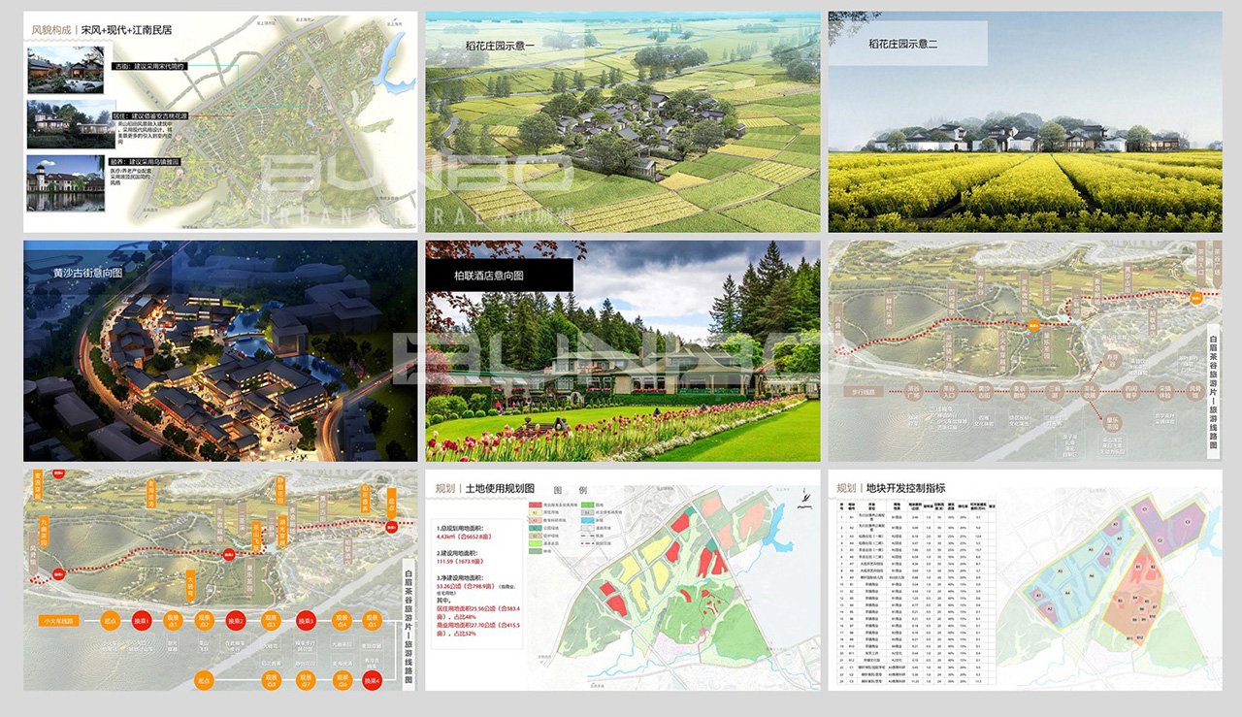Open the 稻花庄园示意二 yellow field slide
1242x717 pixels.
[1025, 121]
